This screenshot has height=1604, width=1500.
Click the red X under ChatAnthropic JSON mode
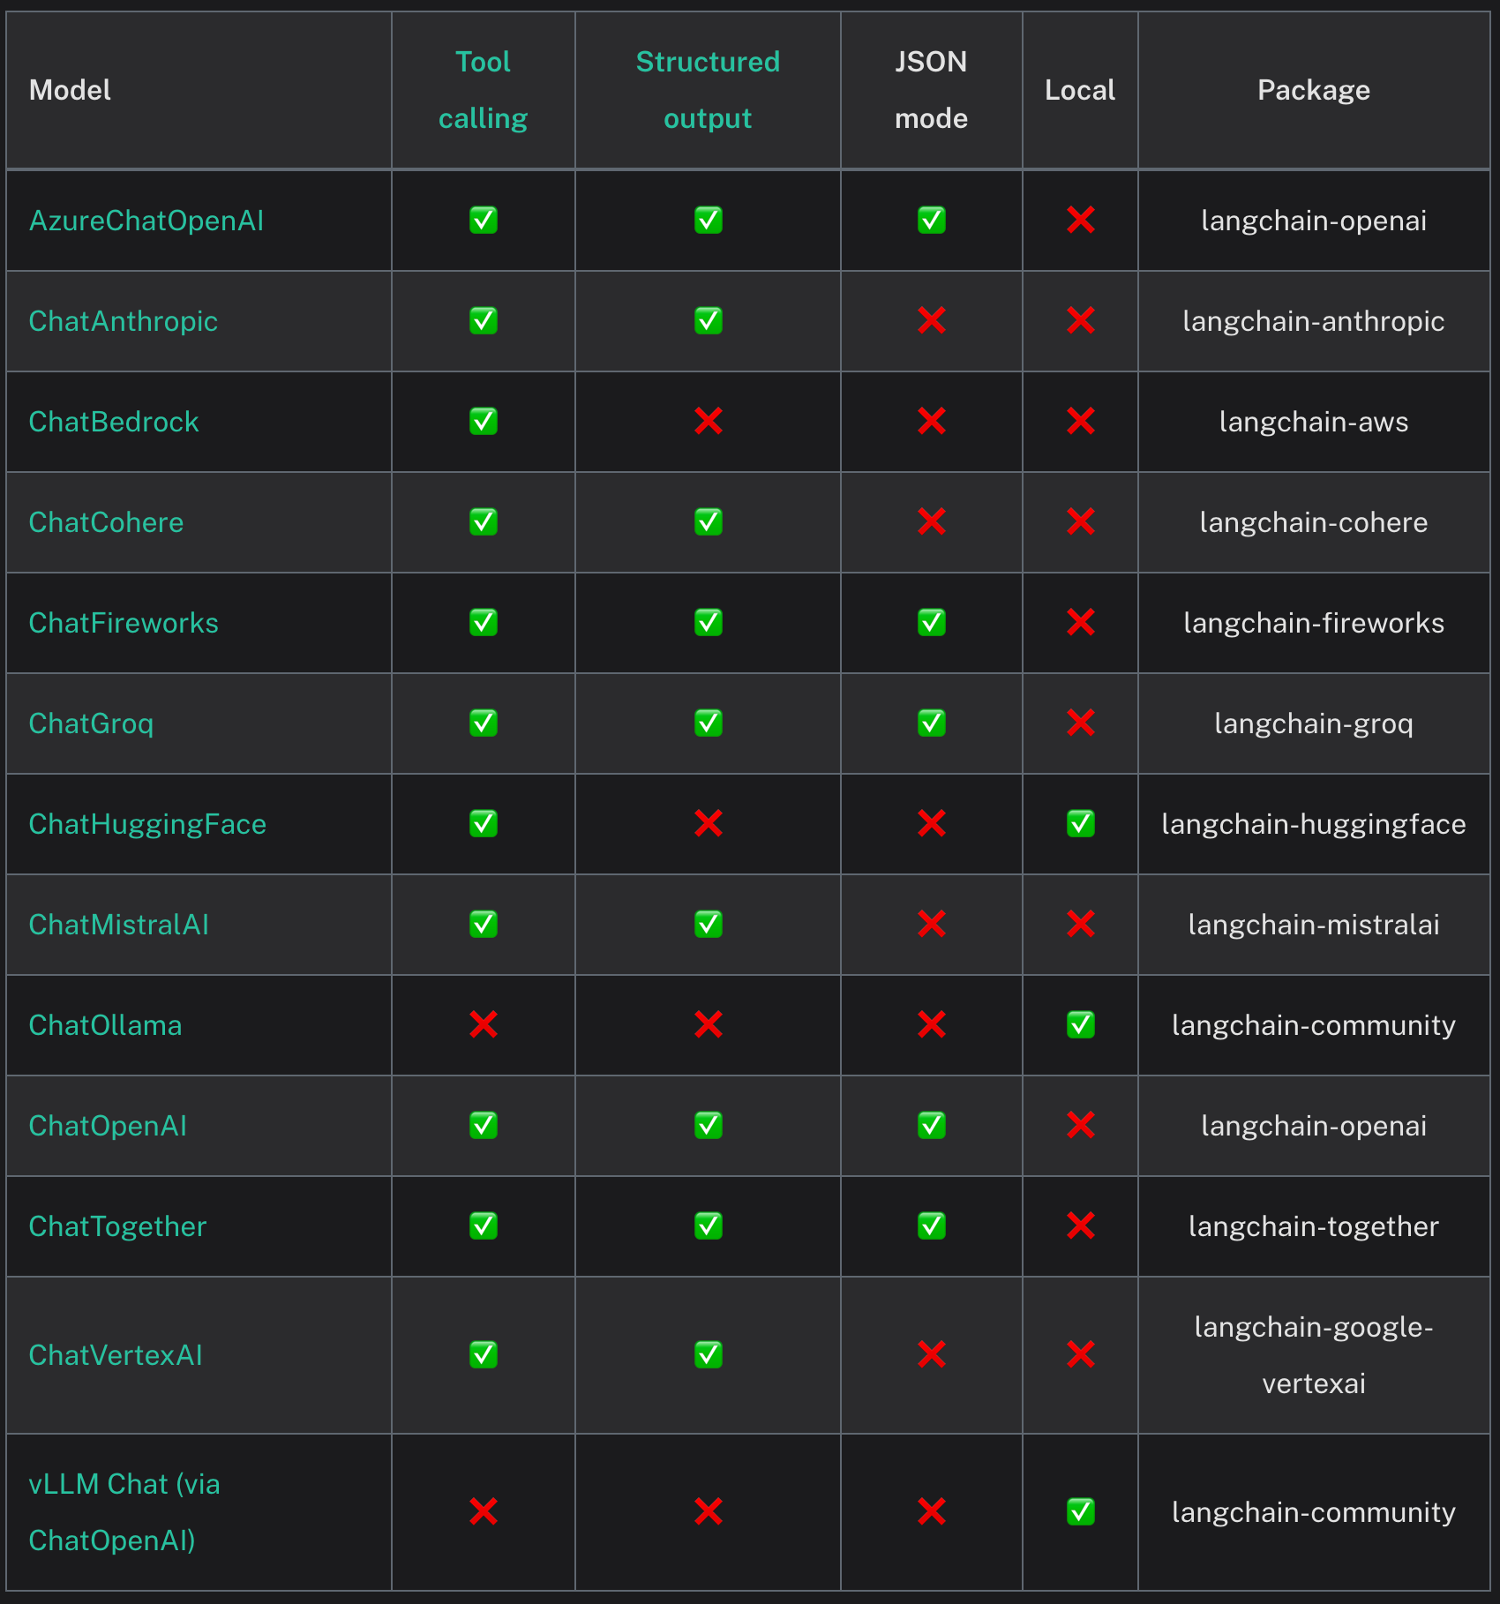point(931,320)
